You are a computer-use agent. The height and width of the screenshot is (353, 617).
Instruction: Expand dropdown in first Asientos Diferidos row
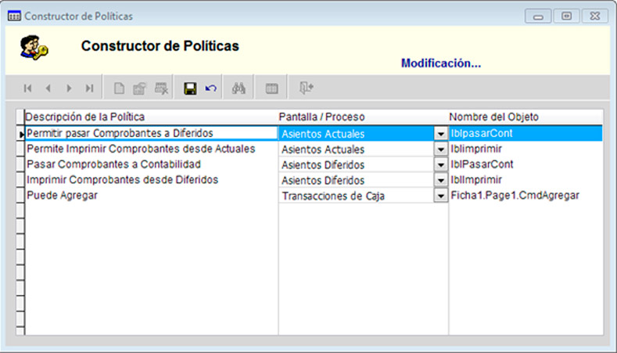pyautogui.click(x=440, y=165)
